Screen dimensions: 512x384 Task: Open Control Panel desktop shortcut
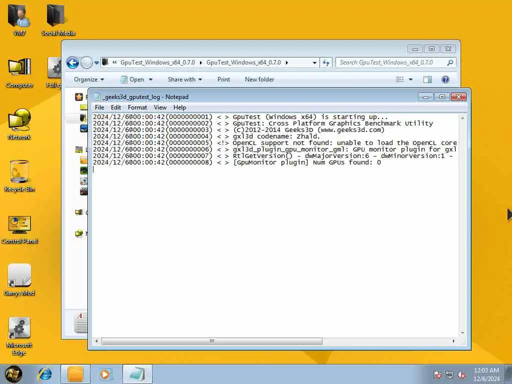[x=19, y=228]
